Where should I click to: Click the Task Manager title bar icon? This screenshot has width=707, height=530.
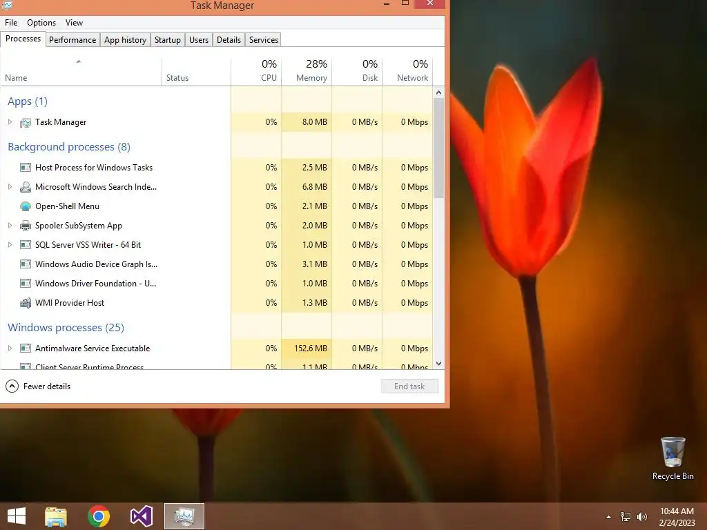pyautogui.click(x=6, y=5)
